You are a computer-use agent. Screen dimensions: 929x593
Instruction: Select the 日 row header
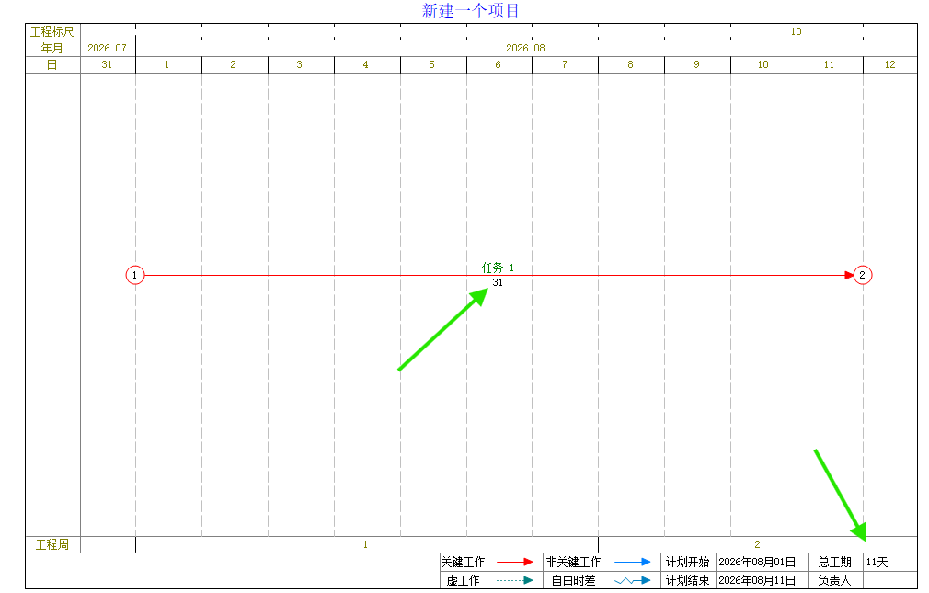tap(52, 64)
